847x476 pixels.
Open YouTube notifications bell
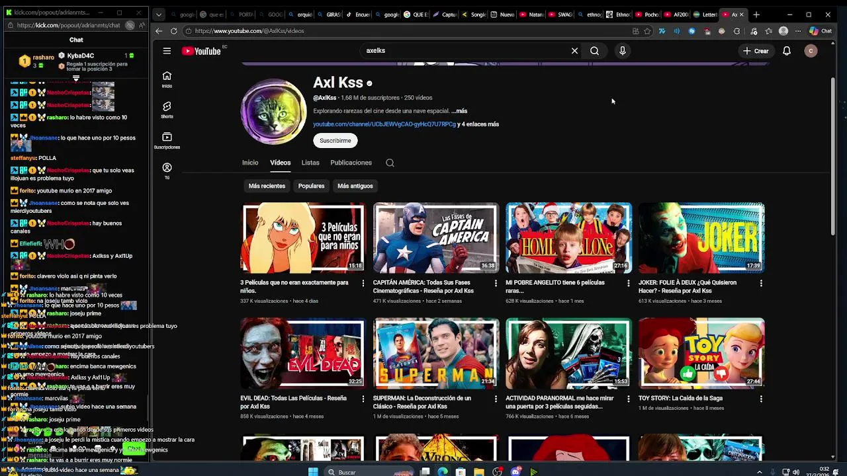point(787,51)
